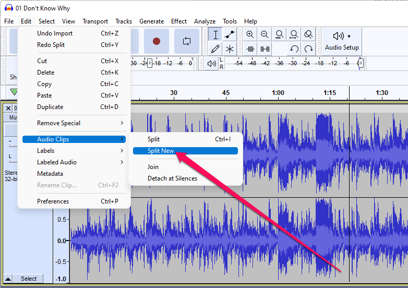
Task: Collapse the track using bottom-left arrow
Action: coord(8,279)
